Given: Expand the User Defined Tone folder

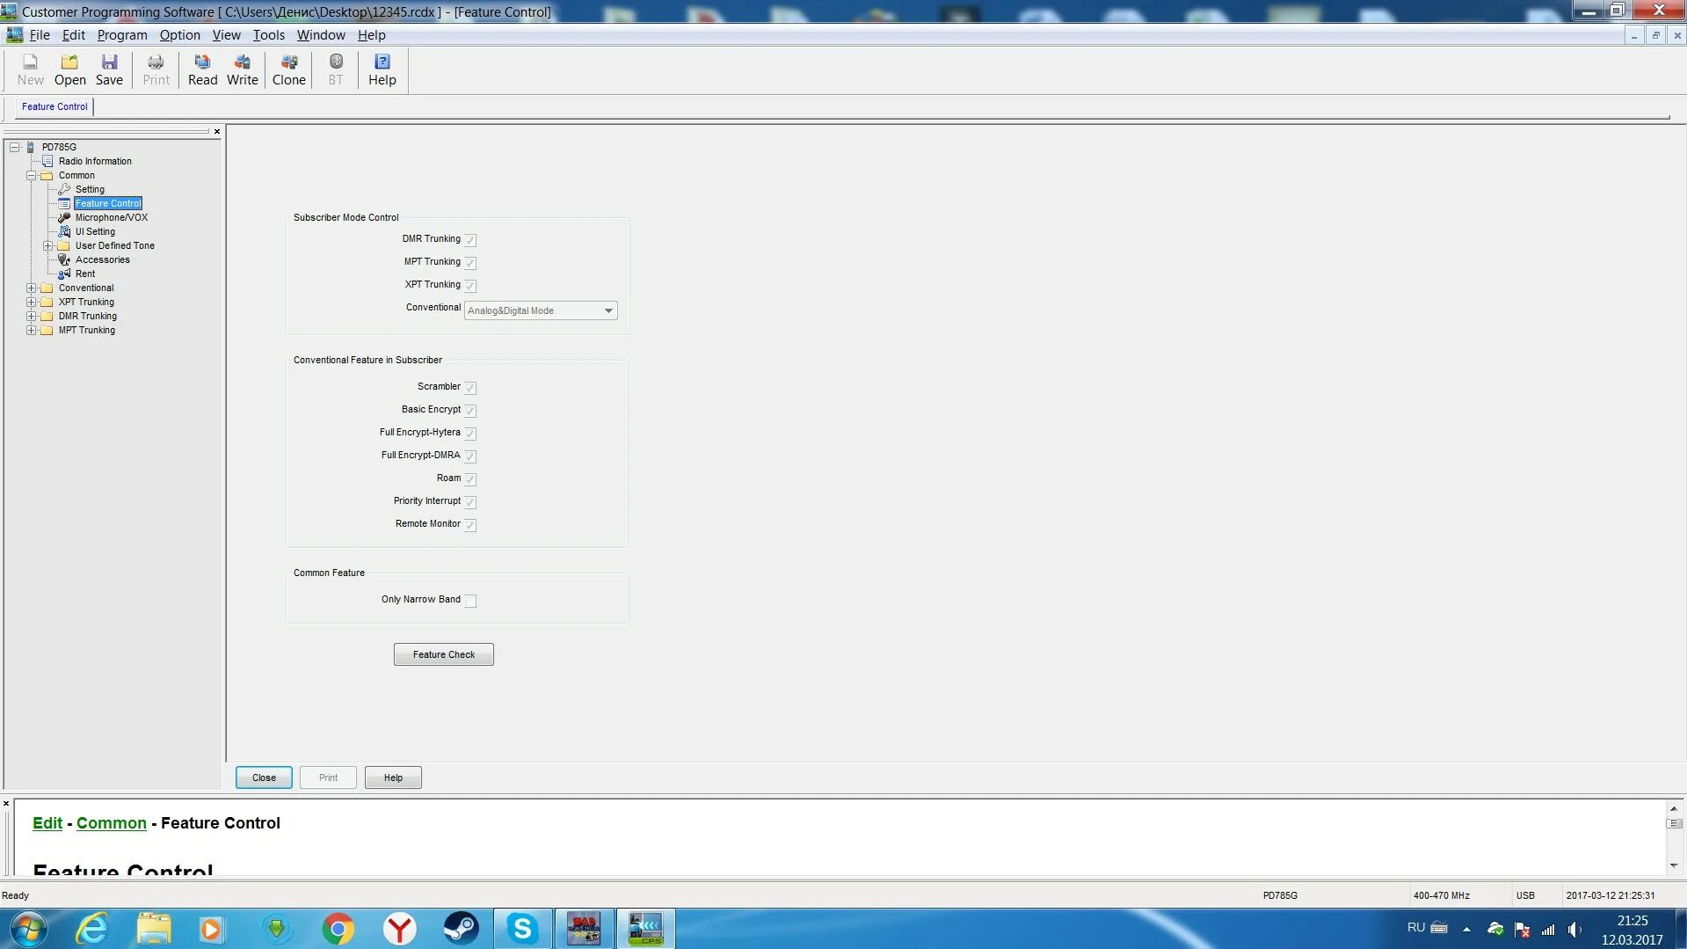Looking at the screenshot, I should coord(48,245).
